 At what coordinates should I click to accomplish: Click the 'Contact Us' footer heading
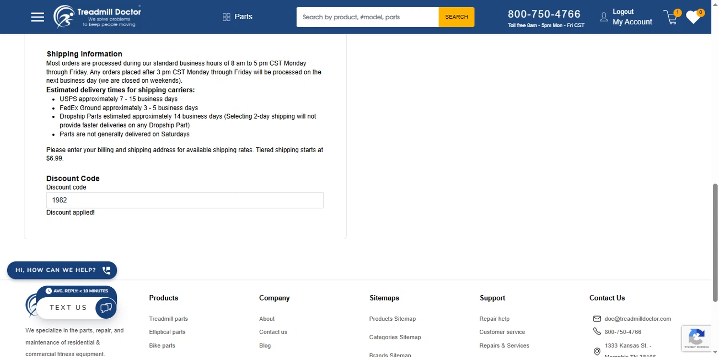click(607, 298)
